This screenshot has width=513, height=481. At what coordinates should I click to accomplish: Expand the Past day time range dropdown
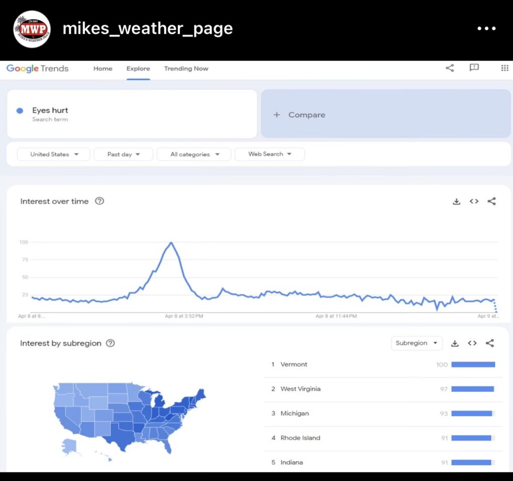click(x=123, y=154)
